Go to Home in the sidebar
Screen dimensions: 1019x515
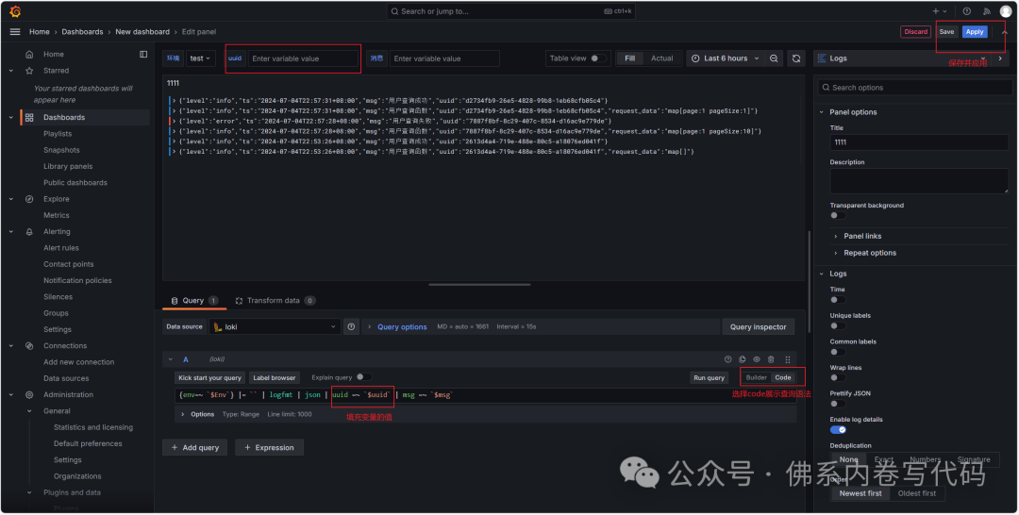point(53,55)
